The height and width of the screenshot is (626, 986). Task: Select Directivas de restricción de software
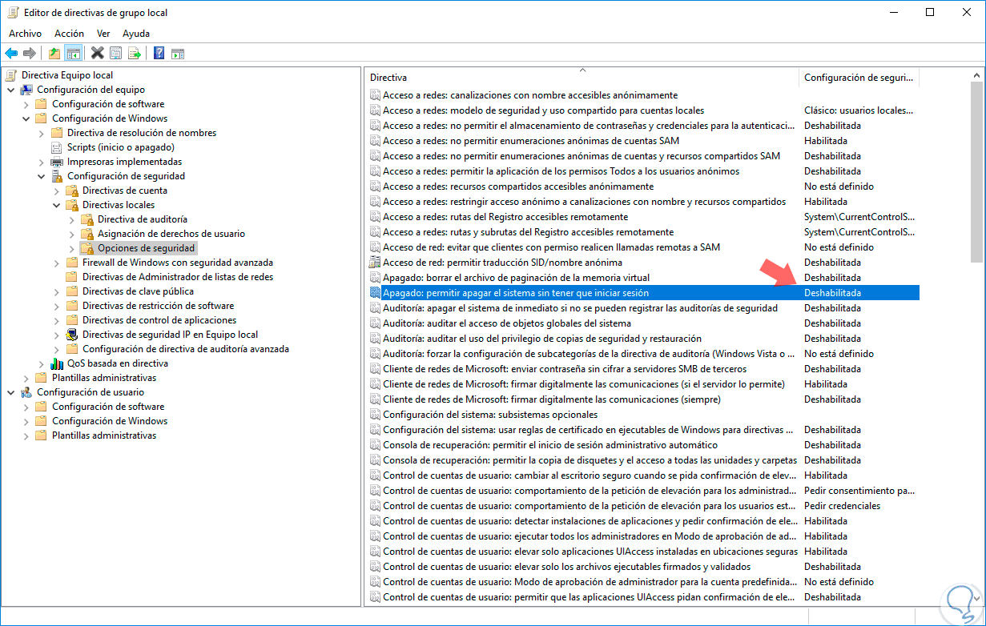[x=158, y=306]
